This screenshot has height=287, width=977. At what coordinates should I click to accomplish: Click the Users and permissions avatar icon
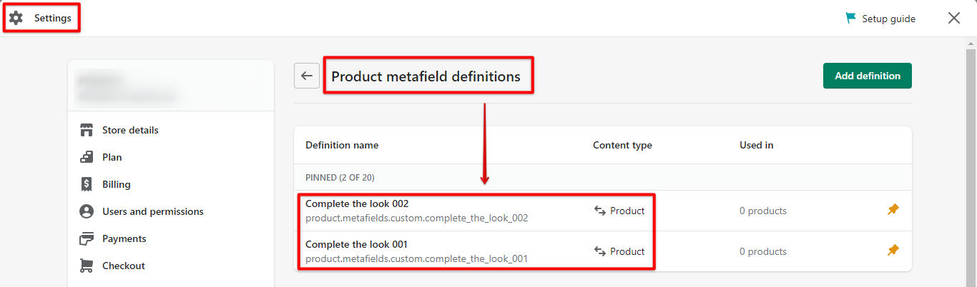(x=87, y=211)
